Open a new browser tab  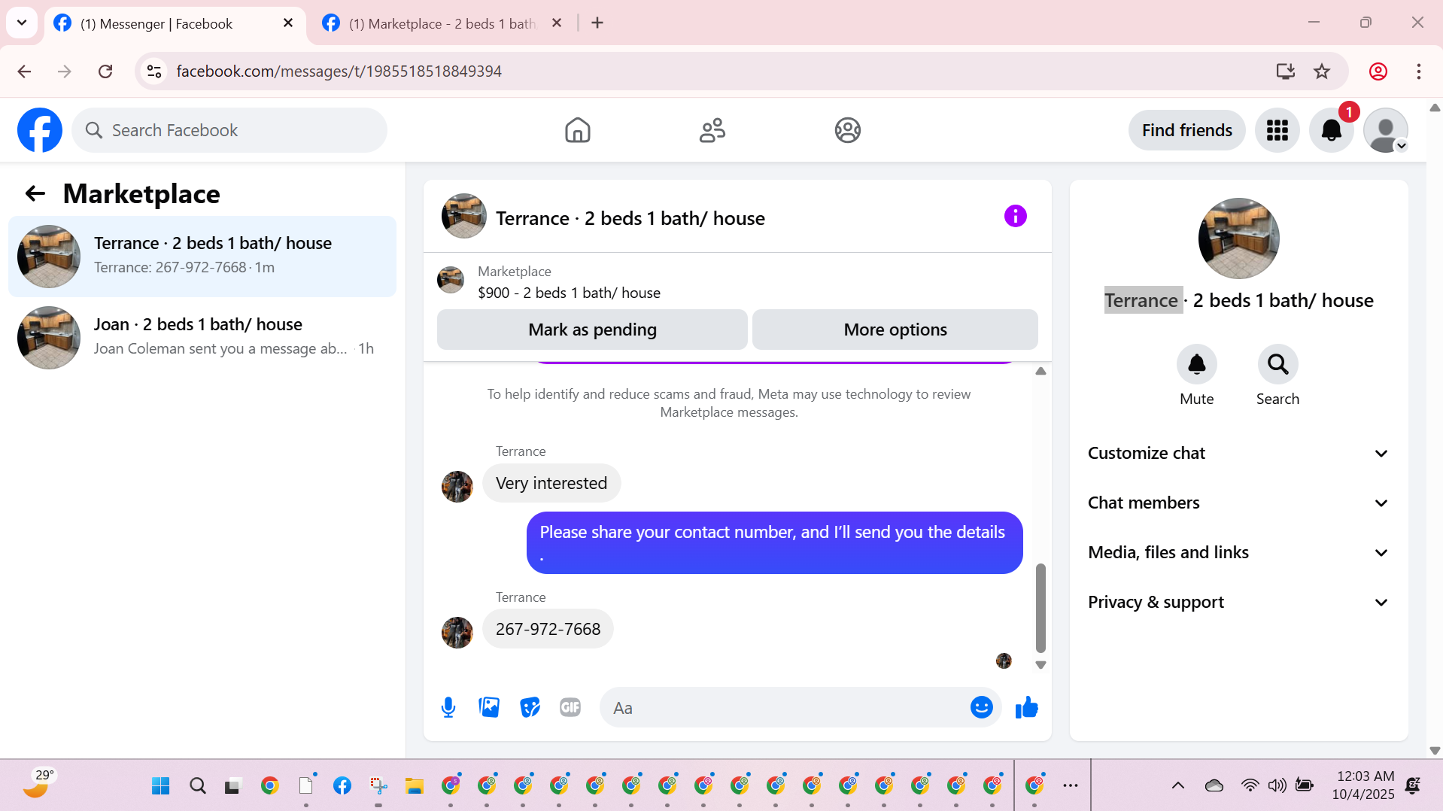pyautogui.click(x=597, y=23)
